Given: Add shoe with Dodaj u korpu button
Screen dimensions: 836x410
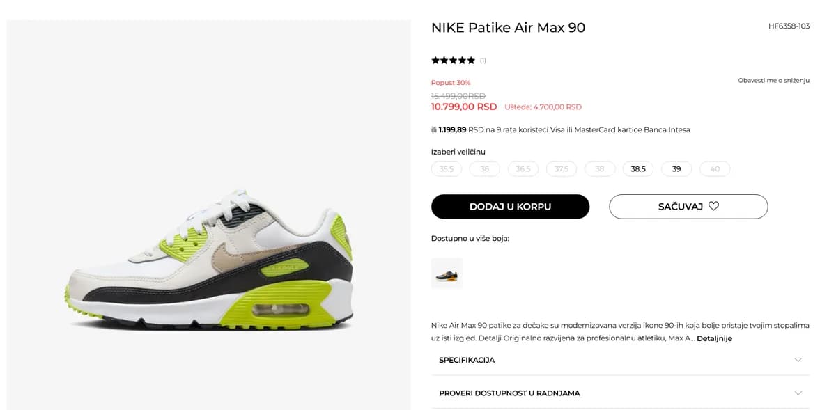Looking at the screenshot, I should [510, 207].
